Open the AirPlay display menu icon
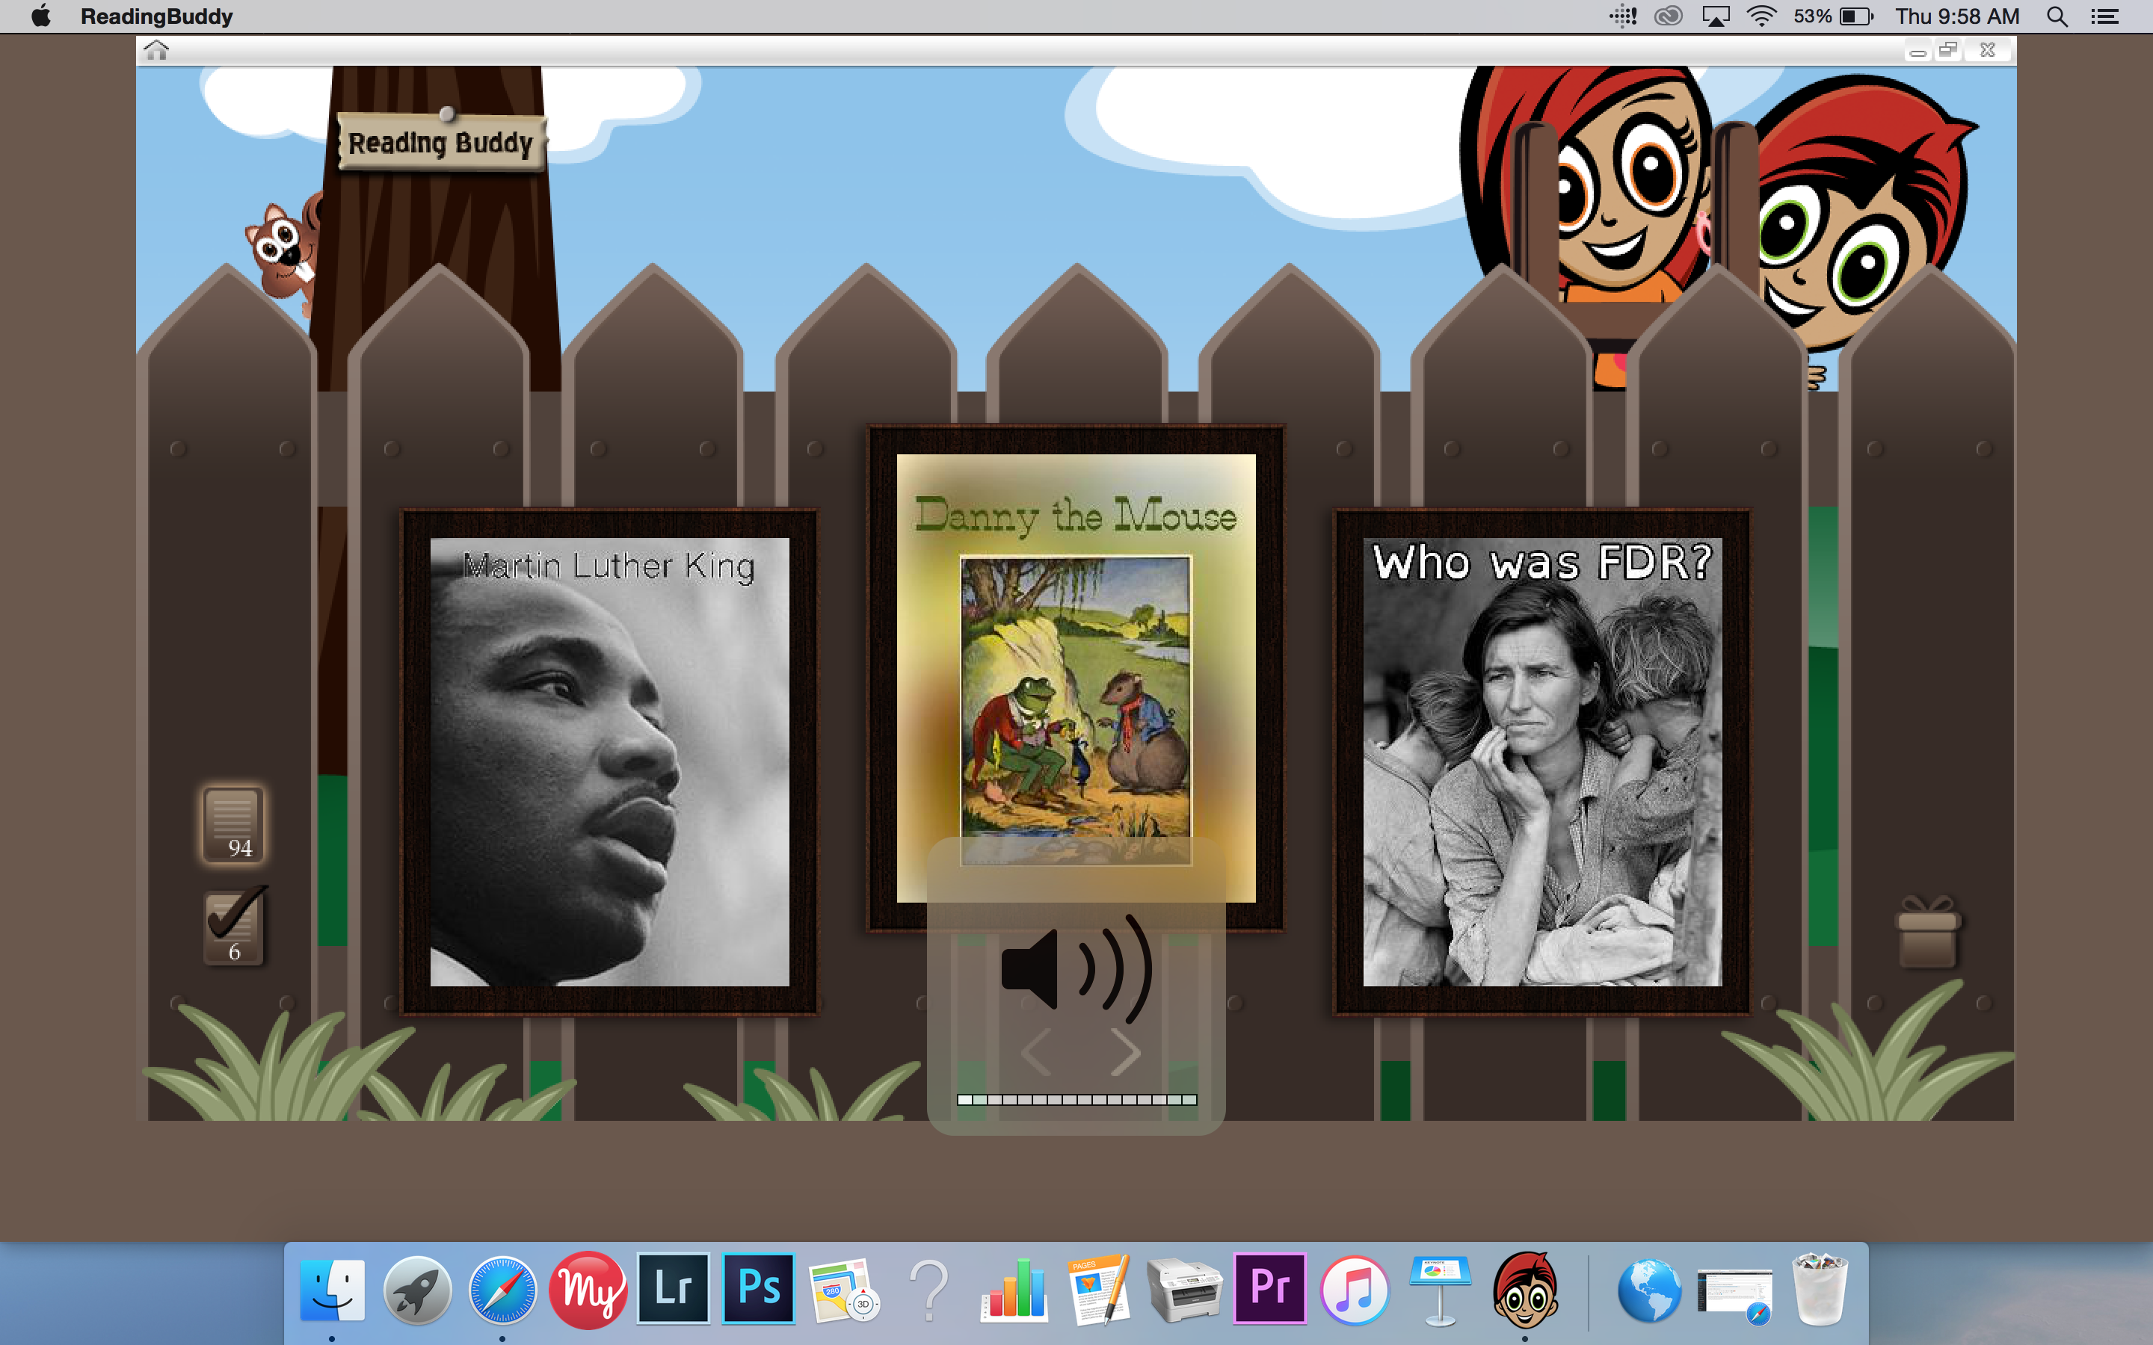Viewport: 2153px width, 1345px height. (x=1715, y=16)
